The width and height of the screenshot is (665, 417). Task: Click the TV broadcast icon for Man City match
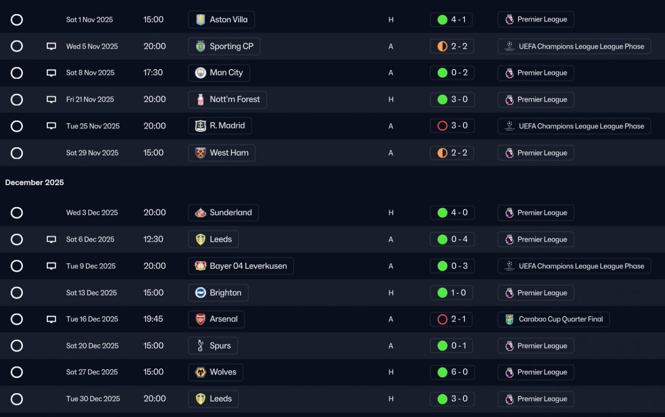click(51, 73)
